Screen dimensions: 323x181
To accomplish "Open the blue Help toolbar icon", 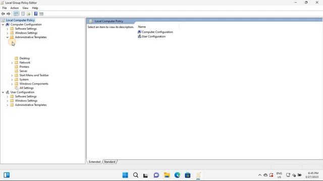I will coord(36,14).
